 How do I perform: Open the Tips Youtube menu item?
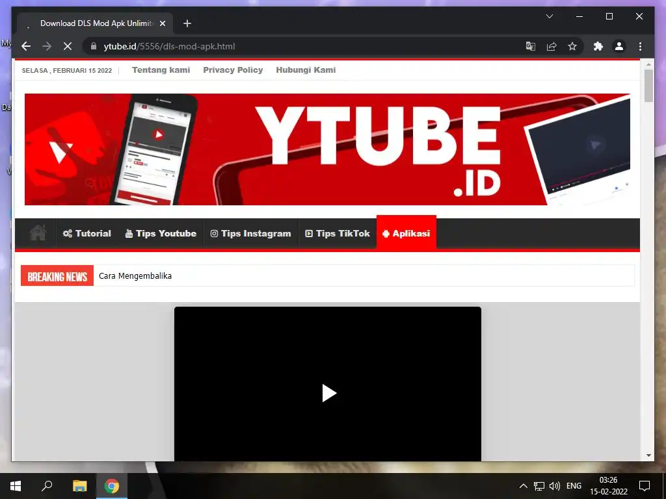point(161,233)
